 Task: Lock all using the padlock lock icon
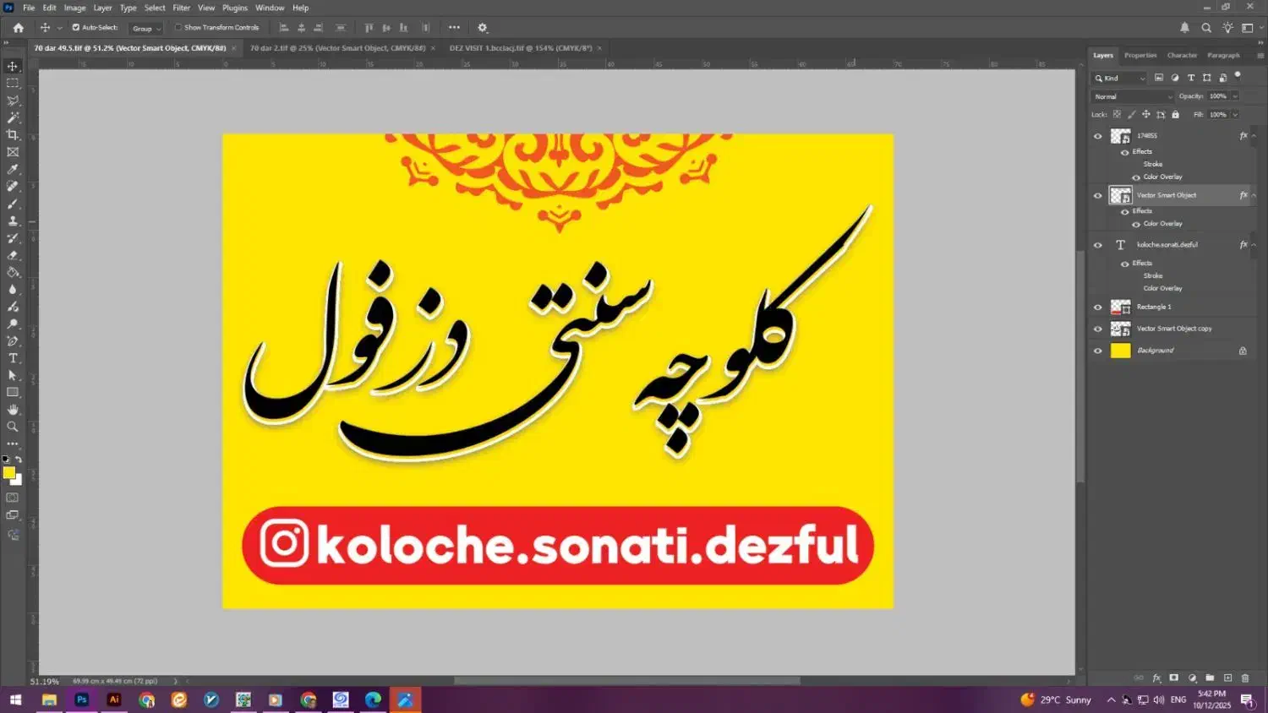pos(1175,114)
